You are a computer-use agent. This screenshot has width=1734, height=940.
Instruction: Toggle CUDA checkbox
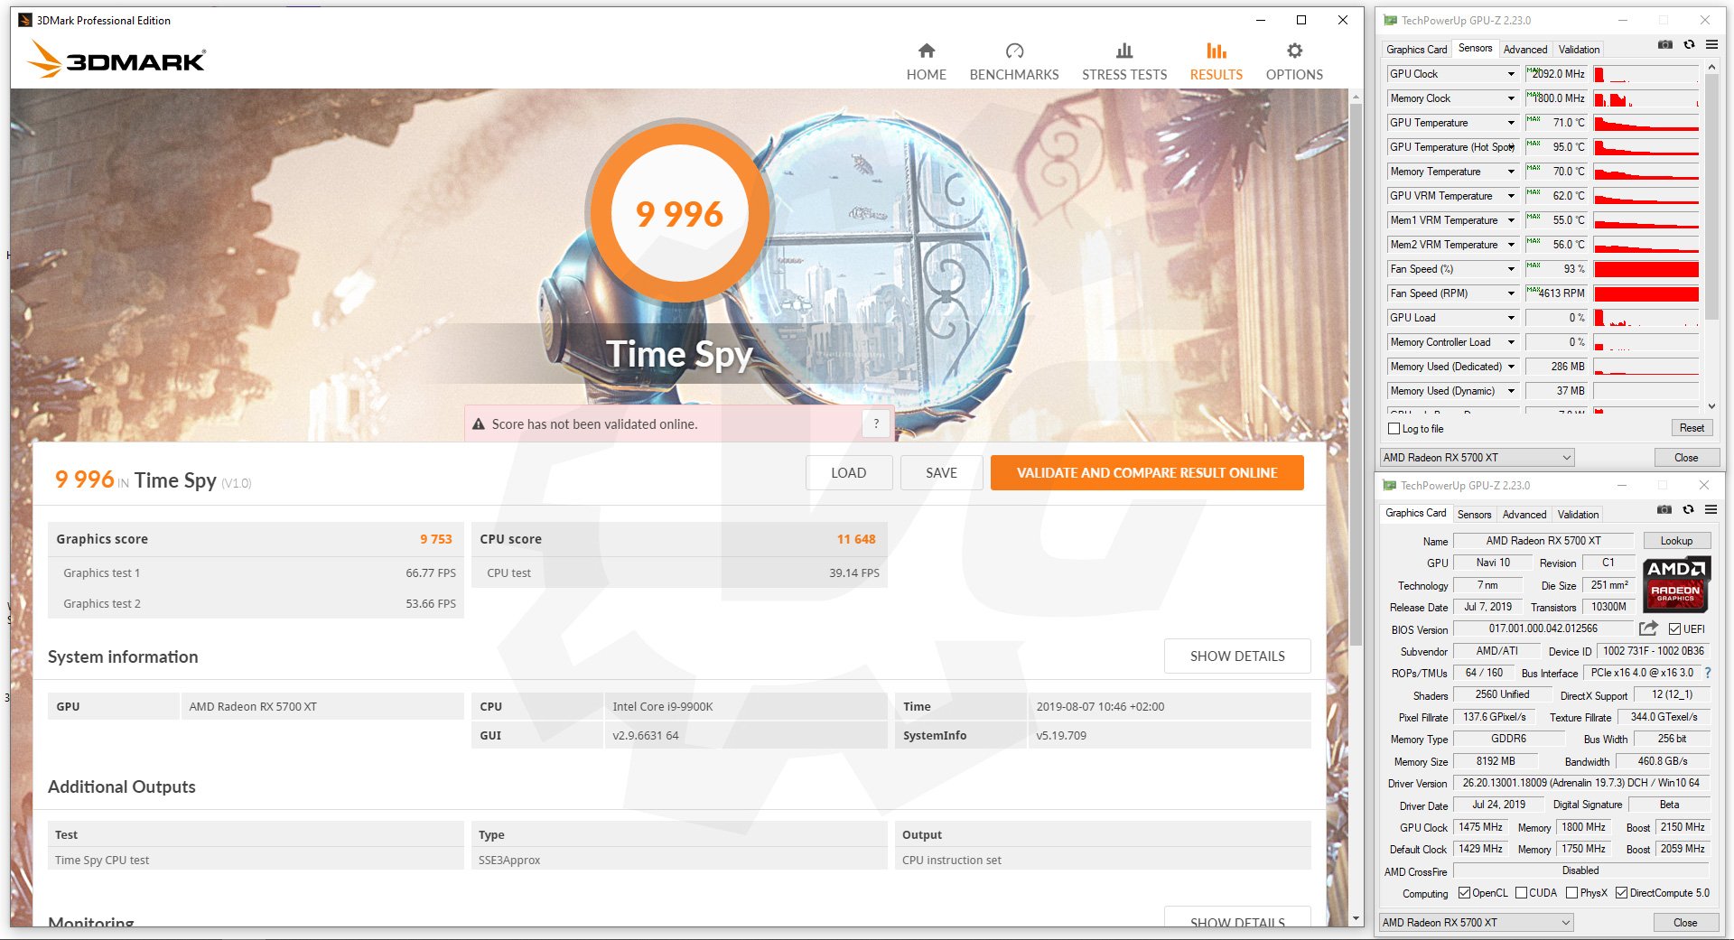pos(1521,893)
